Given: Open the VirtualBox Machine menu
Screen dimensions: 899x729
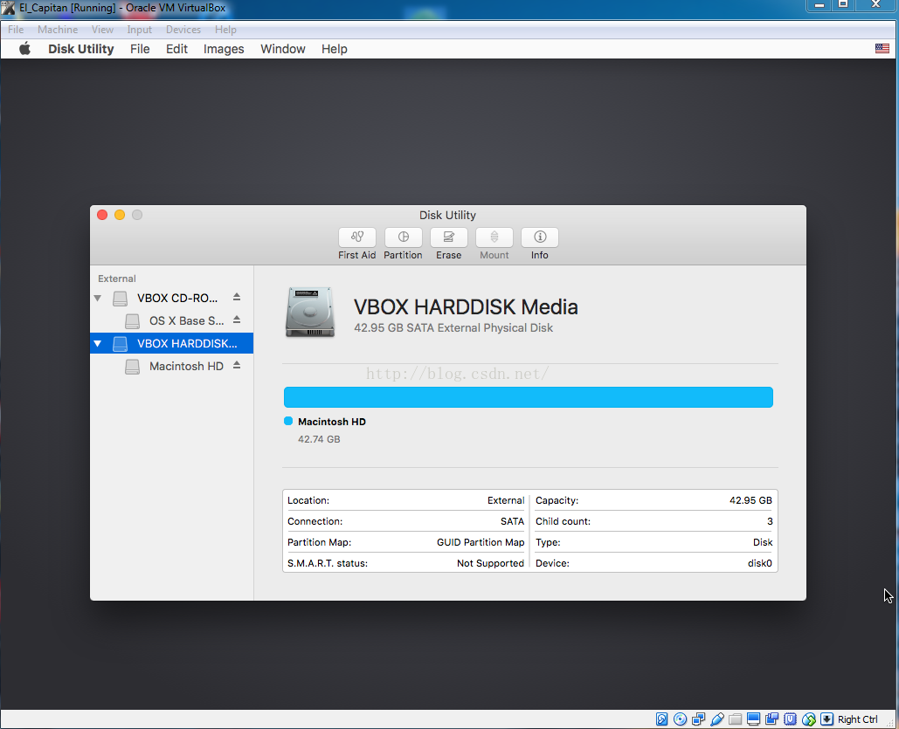Looking at the screenshot, I should click(58, 29).
